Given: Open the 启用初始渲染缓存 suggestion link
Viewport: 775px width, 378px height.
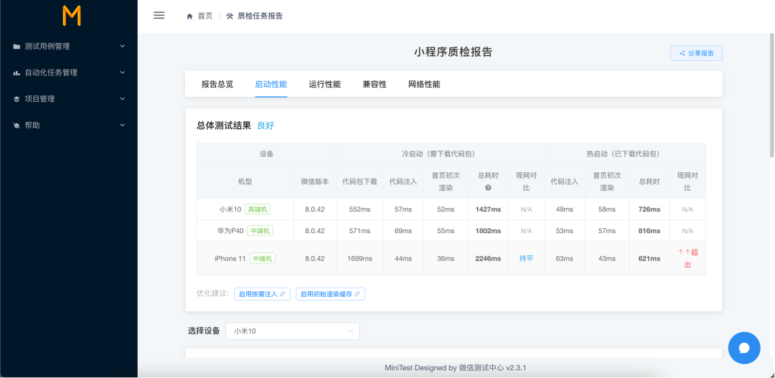Looking at the screenshot, I should tap(331, 294).
